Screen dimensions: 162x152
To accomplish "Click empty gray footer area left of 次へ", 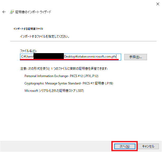I will tap(53, 146).
